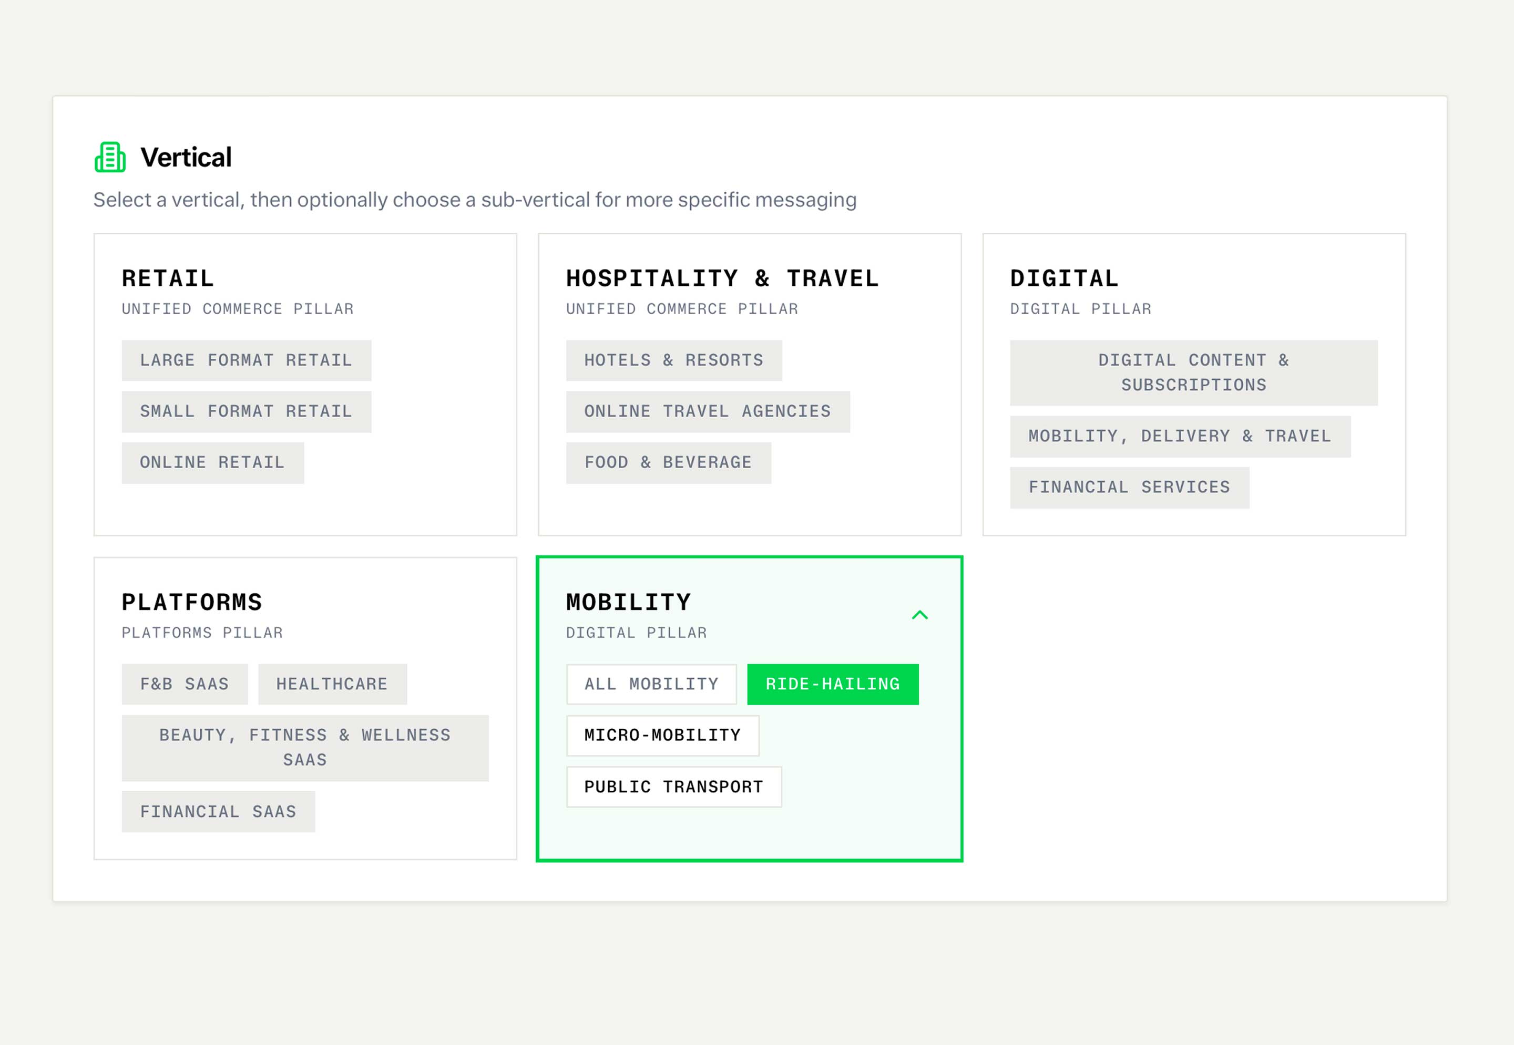Choose the F&B SaaS chip

click(184, 684)
